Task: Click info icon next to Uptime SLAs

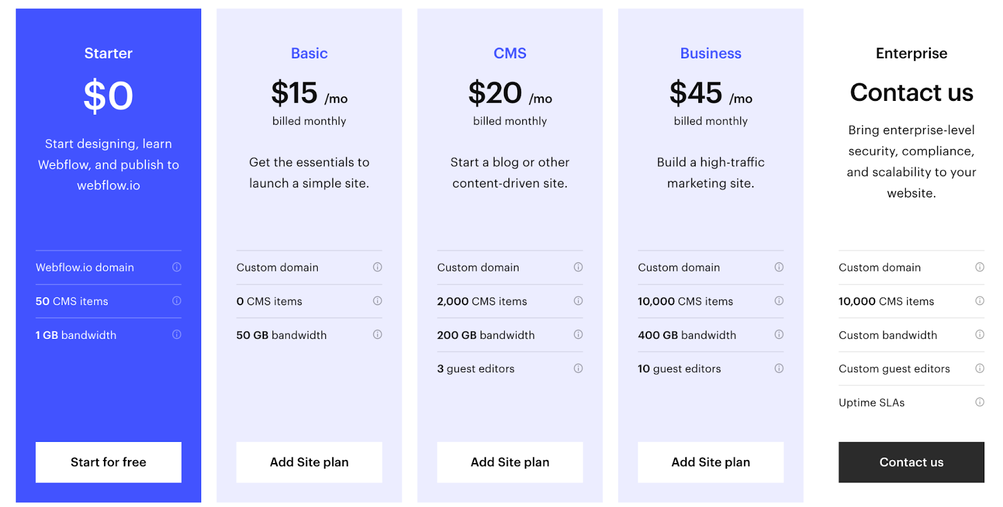Action: [x=979, y=402]
